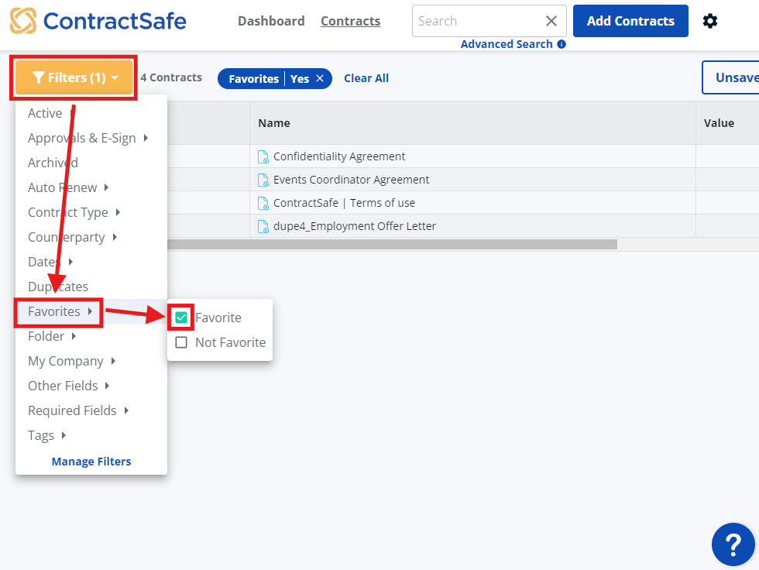Open the Manage Filters link
Image resolution: width=759 pixels, height=570 pixels.
click(x=91, y=462)
